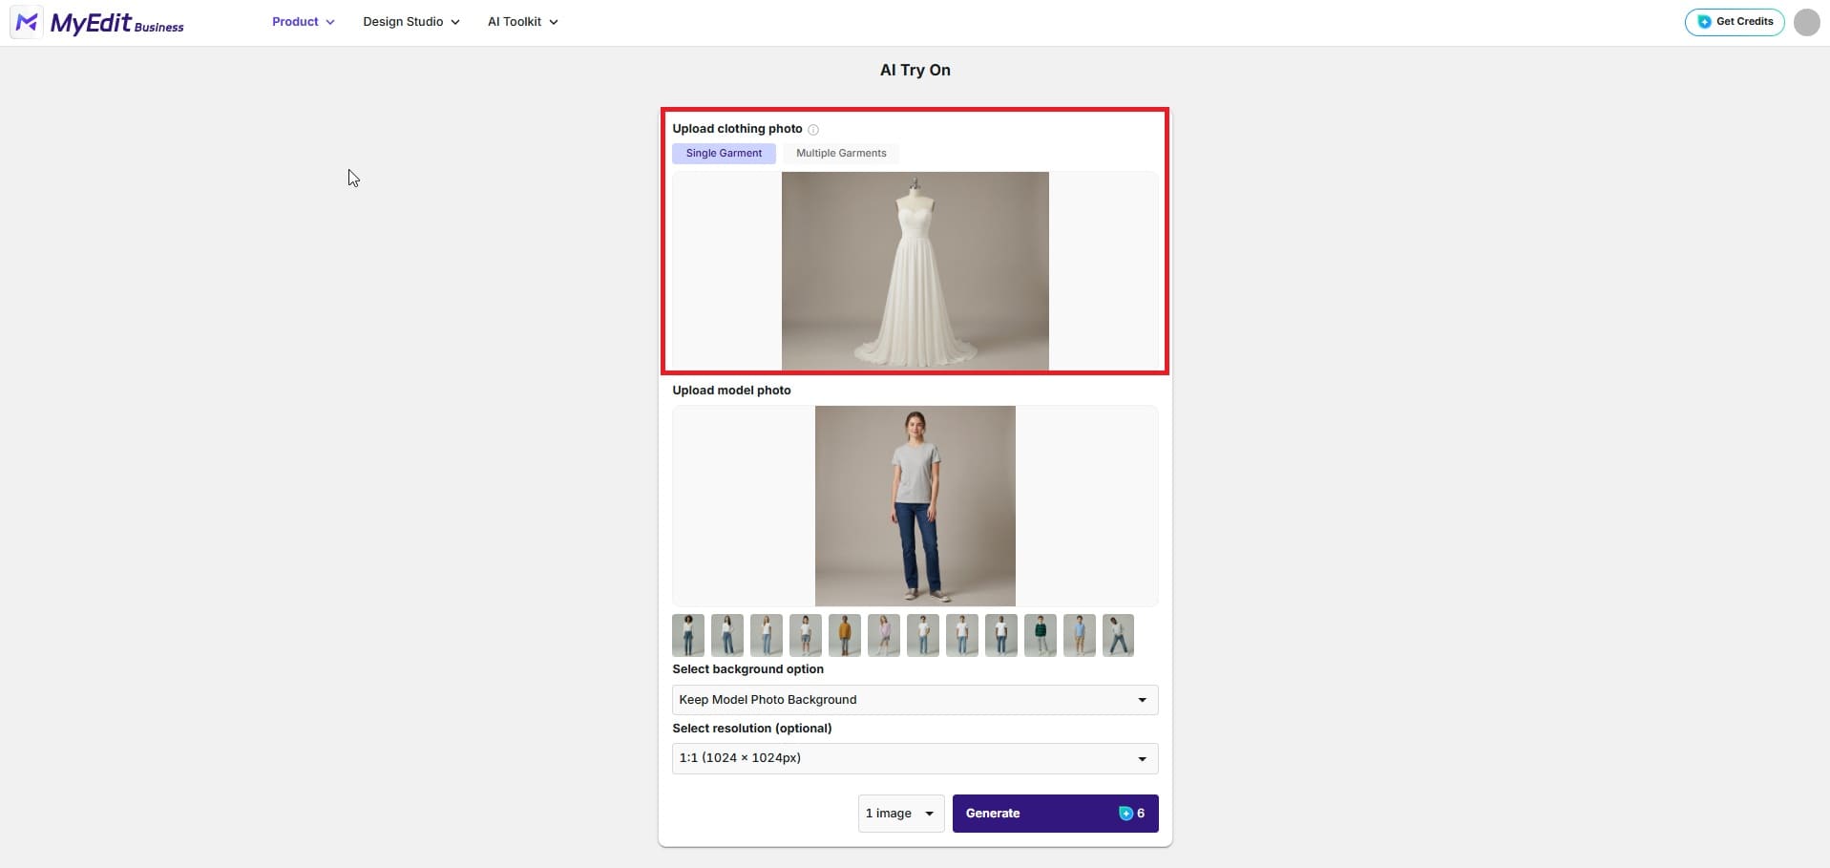Click the chevron on the background option dropdown
The width and height of the screenshot is (1830, 868).
(x=1142, y=699)
